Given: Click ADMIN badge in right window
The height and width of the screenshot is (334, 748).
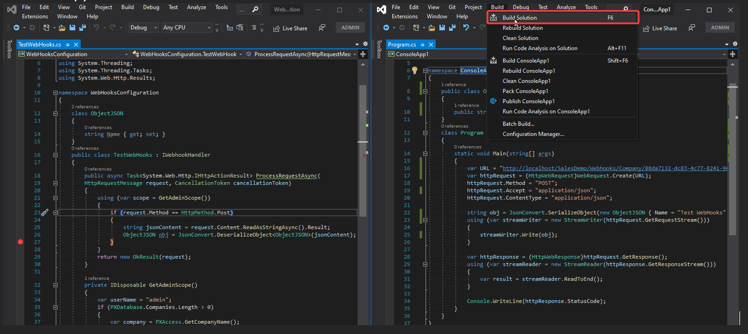Looking at the screenshot, I should pos(720,27).
